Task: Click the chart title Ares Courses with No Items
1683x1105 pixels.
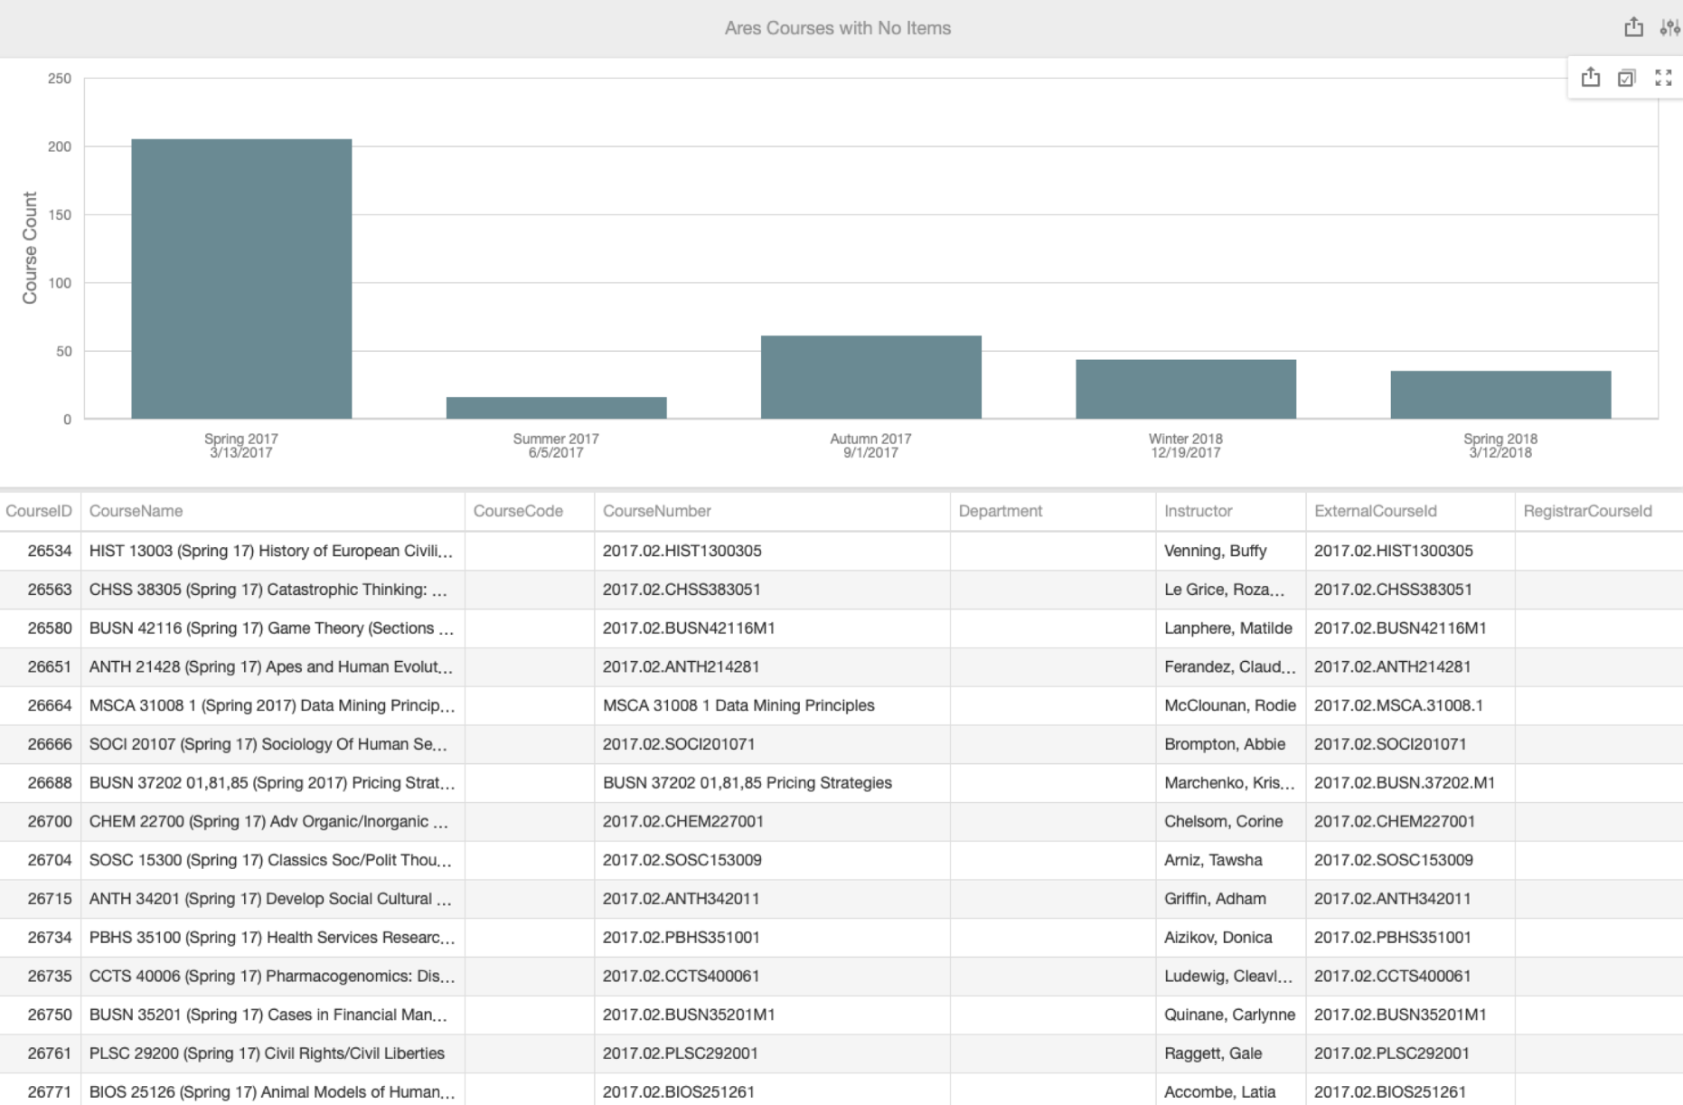Action: coord(838,28)
